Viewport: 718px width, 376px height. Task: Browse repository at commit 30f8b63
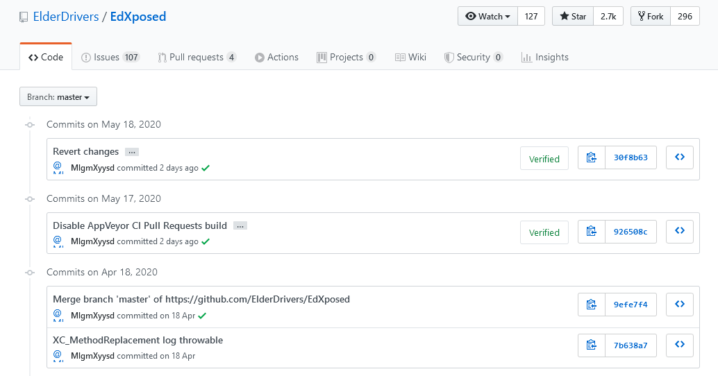tap(680, 157)
